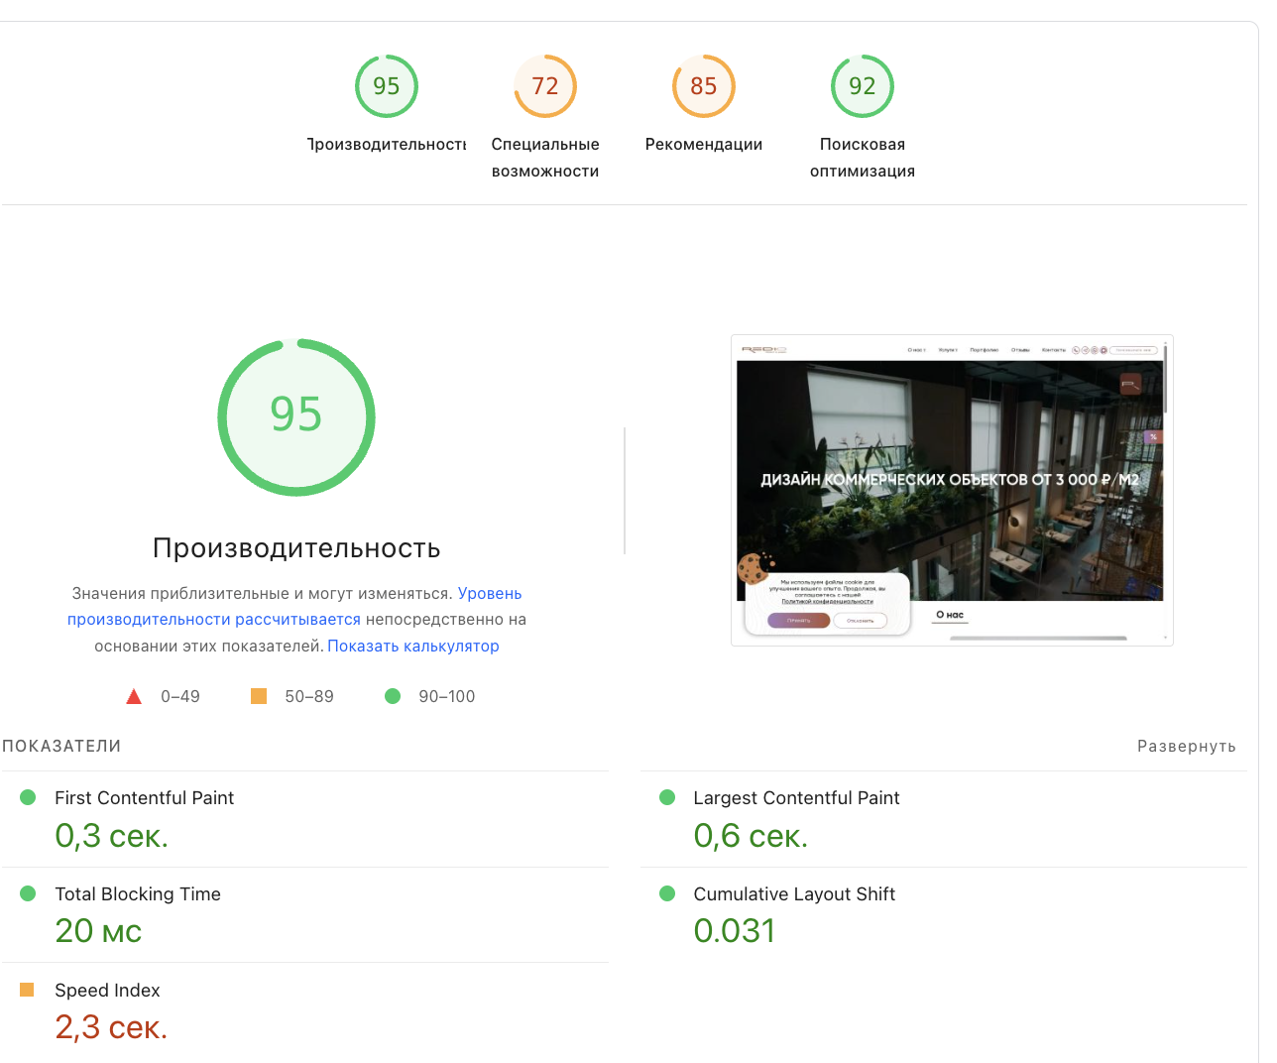Click the Производительность heading under the big gauge
1277x1063 pixels.
coord(296,548)
